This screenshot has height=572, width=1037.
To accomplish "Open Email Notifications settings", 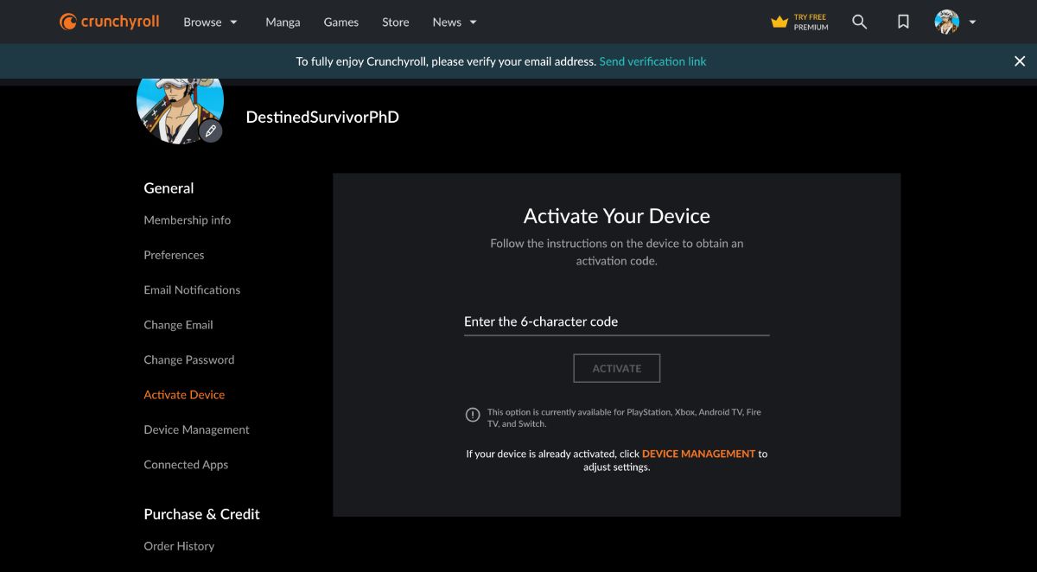I will pyautogui.click(x=192, y=289).
